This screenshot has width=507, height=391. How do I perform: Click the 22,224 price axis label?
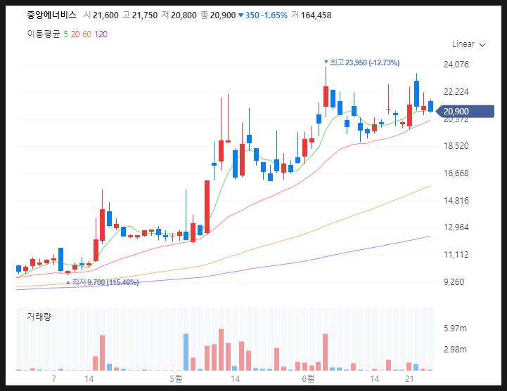click(x=456, y=92)
